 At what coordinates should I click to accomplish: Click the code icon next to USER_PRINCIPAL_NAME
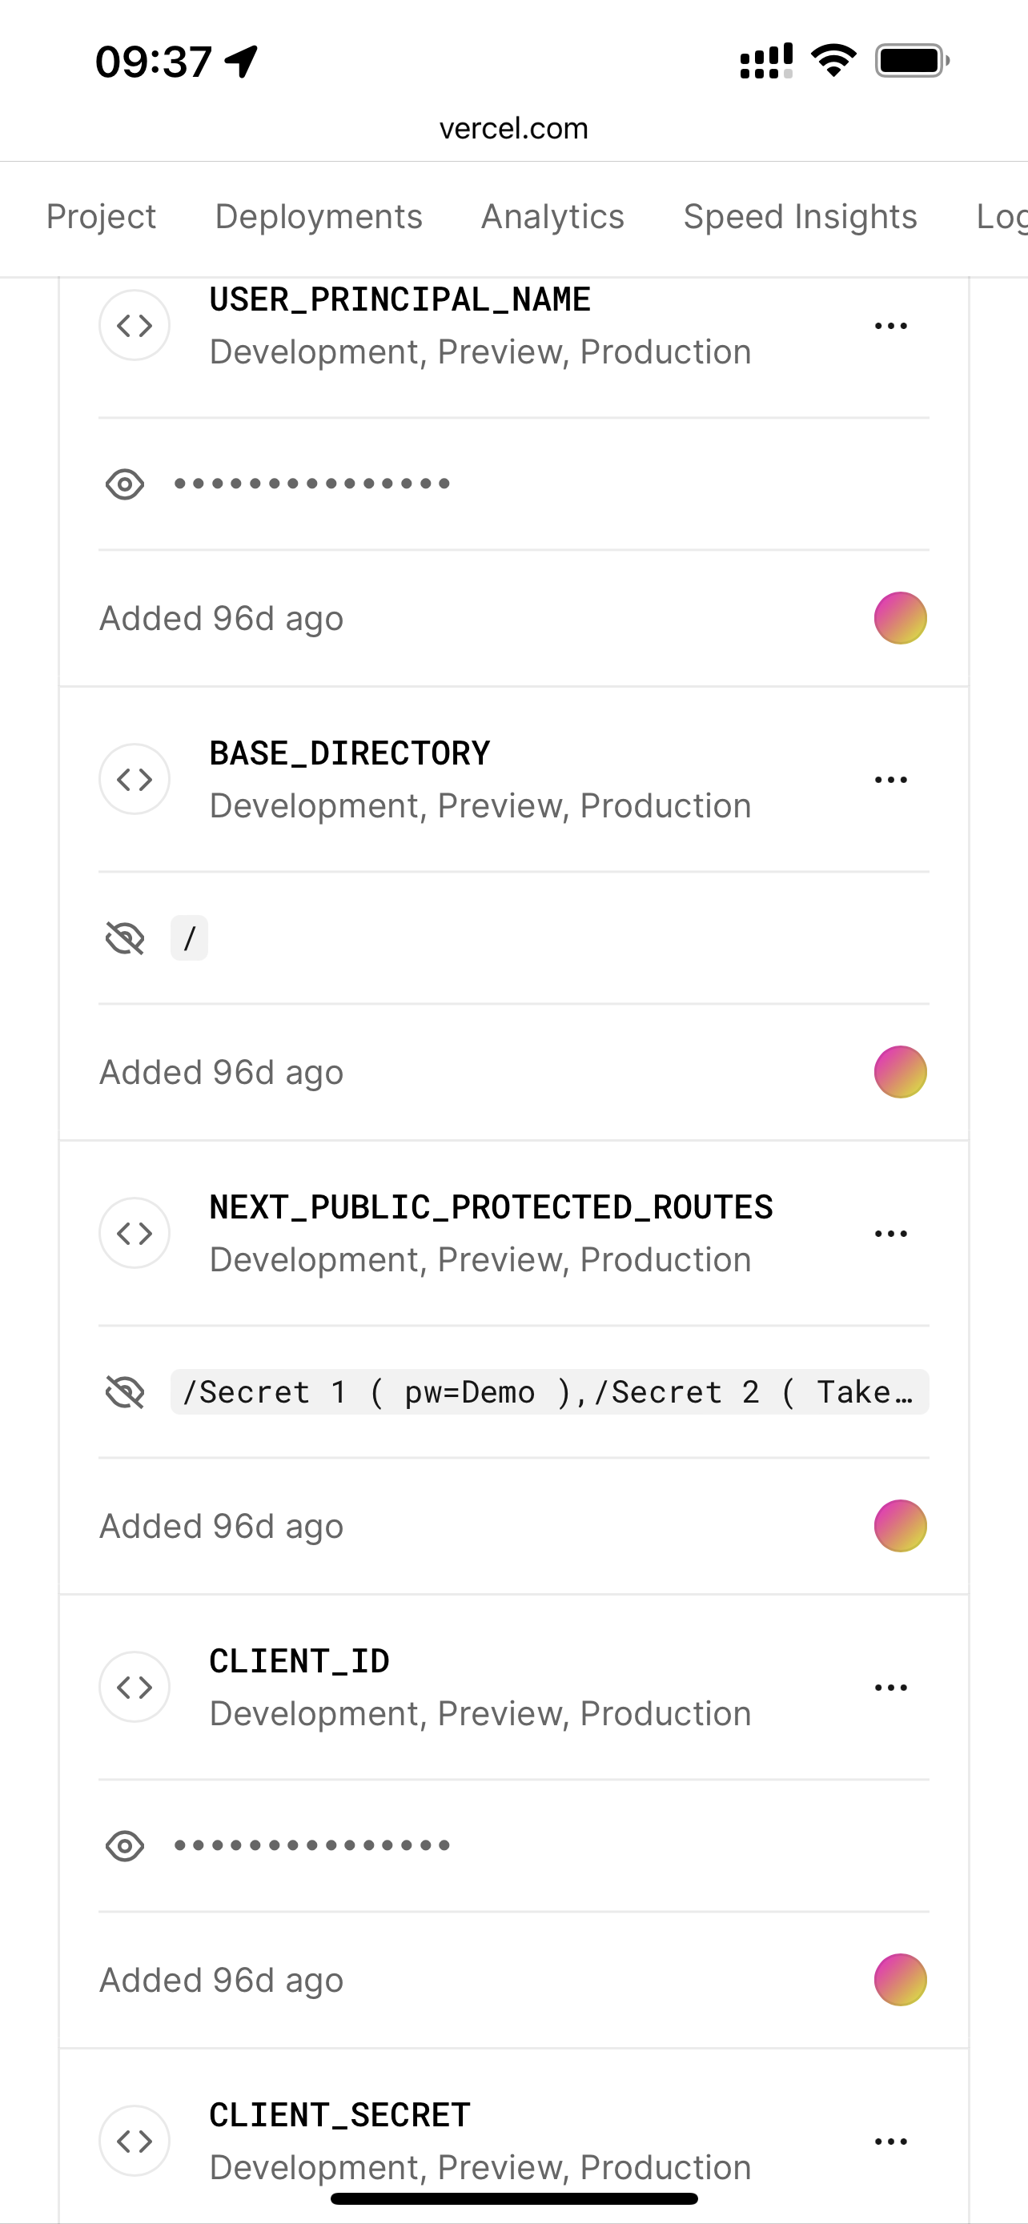[x=134, y=326]
